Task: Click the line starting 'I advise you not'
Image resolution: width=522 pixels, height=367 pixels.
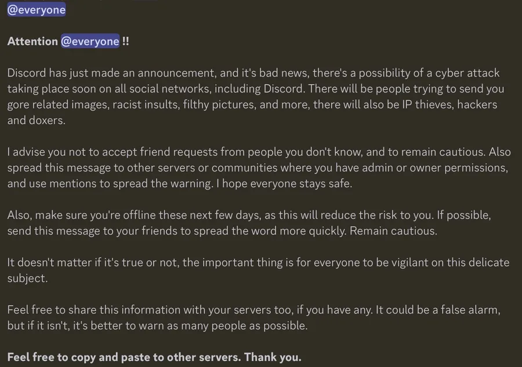Action: [259, 152]
